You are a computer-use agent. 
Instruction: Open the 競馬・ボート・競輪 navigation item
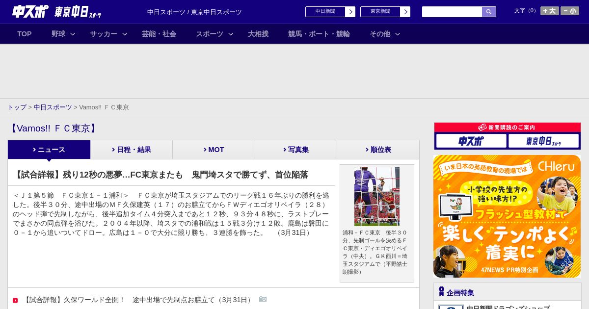pos(319,34)
